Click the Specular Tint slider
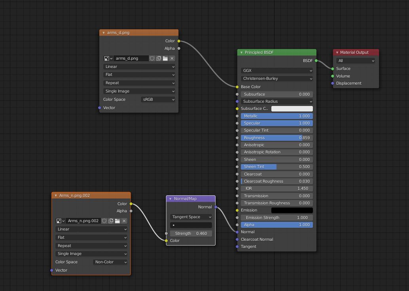Image resolution: width=409 pixels, height=291 pixels. [x=277, y=130]
